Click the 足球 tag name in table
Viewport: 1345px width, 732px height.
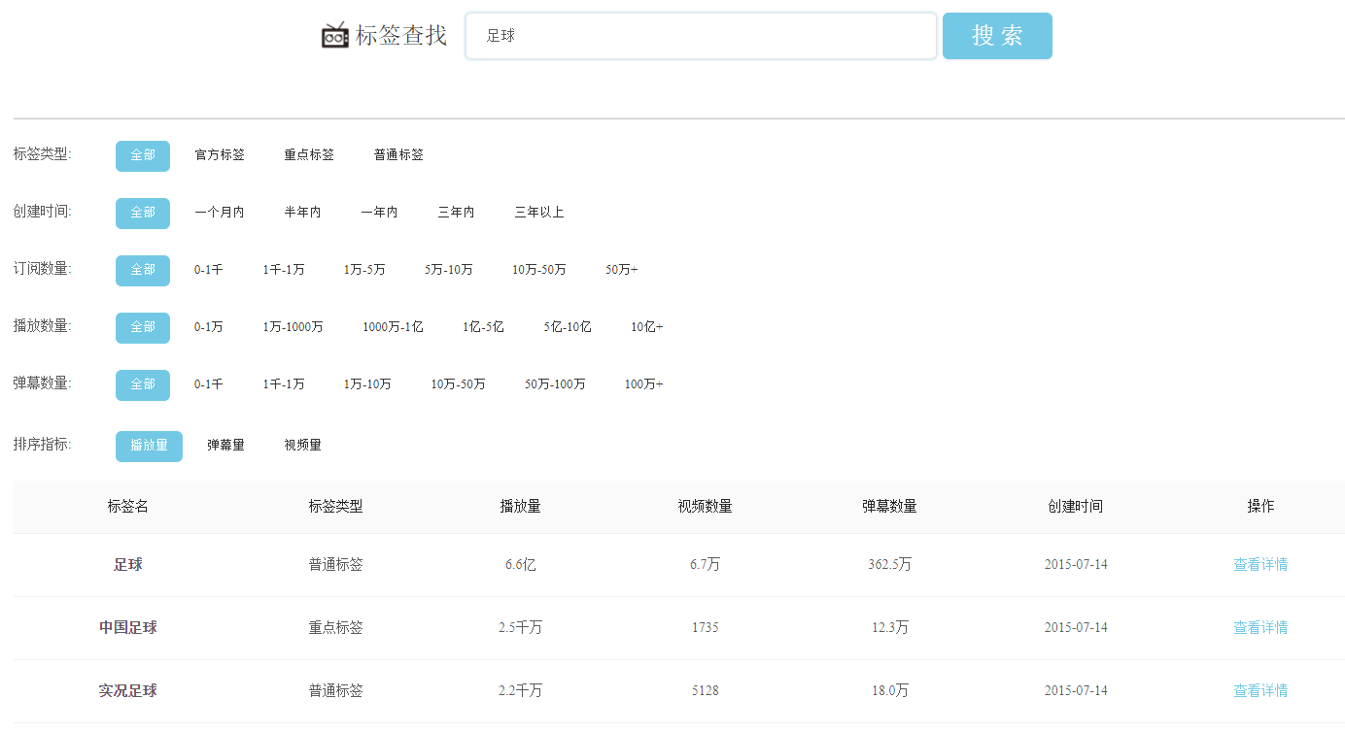[128, 565]
